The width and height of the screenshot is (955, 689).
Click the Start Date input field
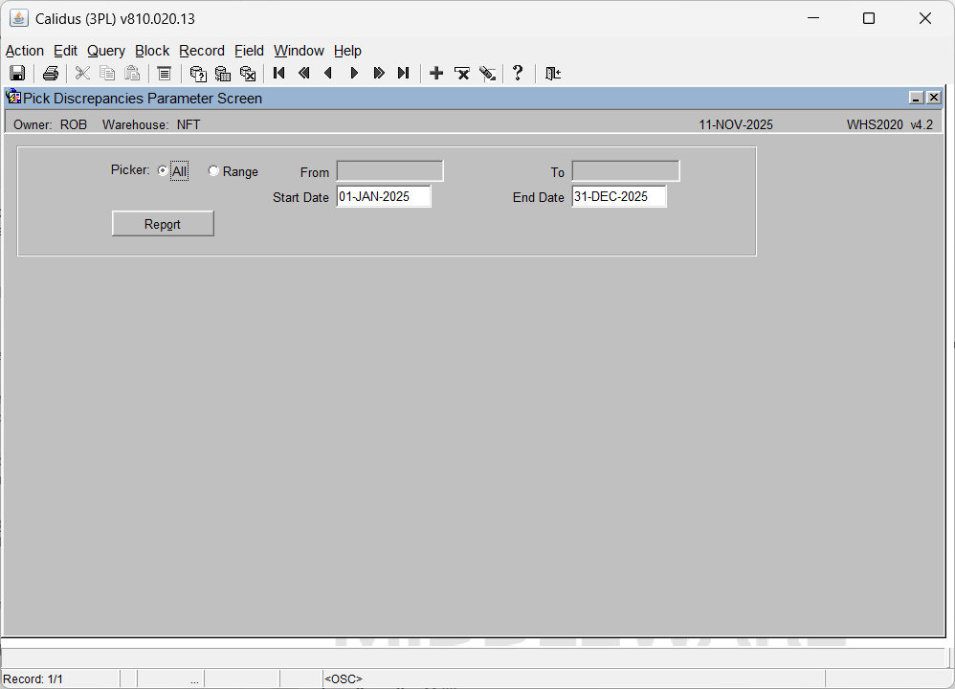point(383,197)
